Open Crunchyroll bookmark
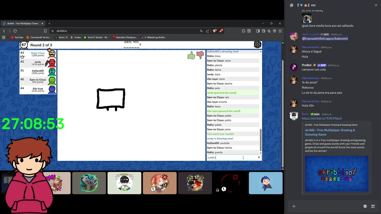The width and height of the screenshot is (381, 214). pos(38,37)
